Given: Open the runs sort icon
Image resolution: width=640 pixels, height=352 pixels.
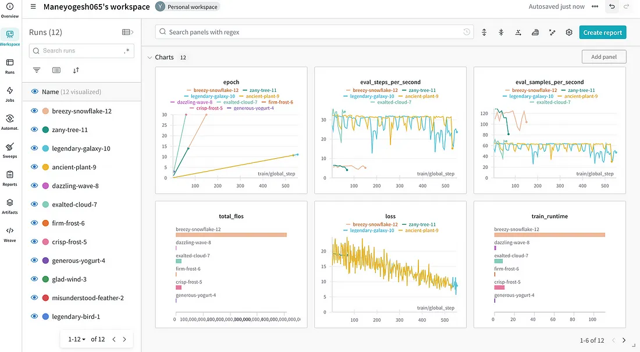Looking at the screenshot, I should (x=76, y=70).
